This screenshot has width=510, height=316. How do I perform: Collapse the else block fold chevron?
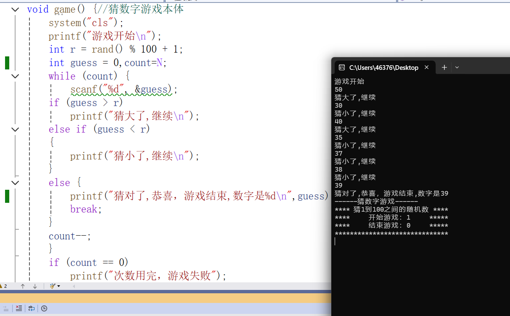(x=15, y=183)
